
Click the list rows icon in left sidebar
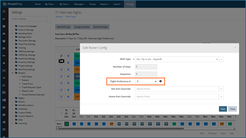pos(4,48)
